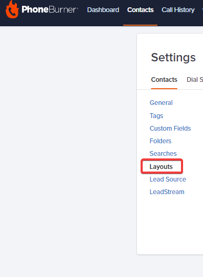Select the highlighted Layouts option
Image resolution: width=203 pixels, height=277 pixels.
point(161,167)
